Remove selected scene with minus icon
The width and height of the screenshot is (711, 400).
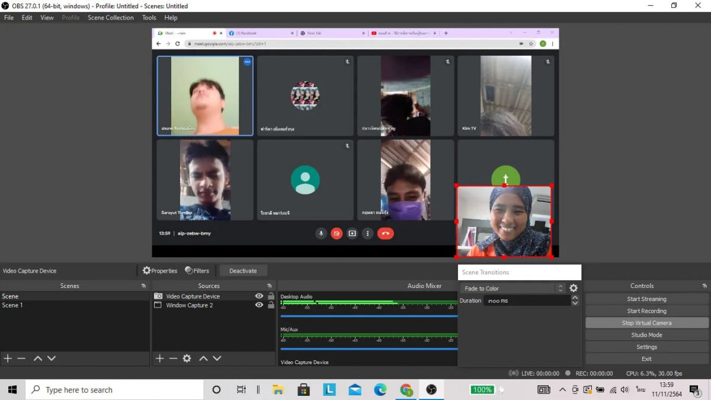(21, 359)
